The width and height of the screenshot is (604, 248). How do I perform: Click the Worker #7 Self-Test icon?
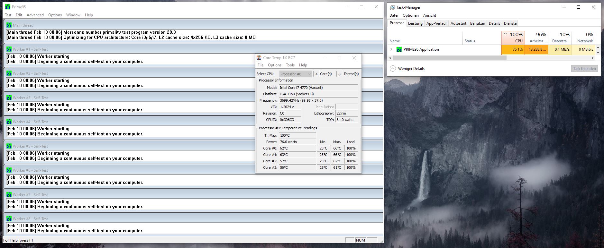point(9,194)
